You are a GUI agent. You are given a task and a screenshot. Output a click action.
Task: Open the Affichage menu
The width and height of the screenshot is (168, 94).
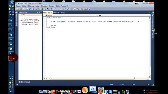[31, 6]
